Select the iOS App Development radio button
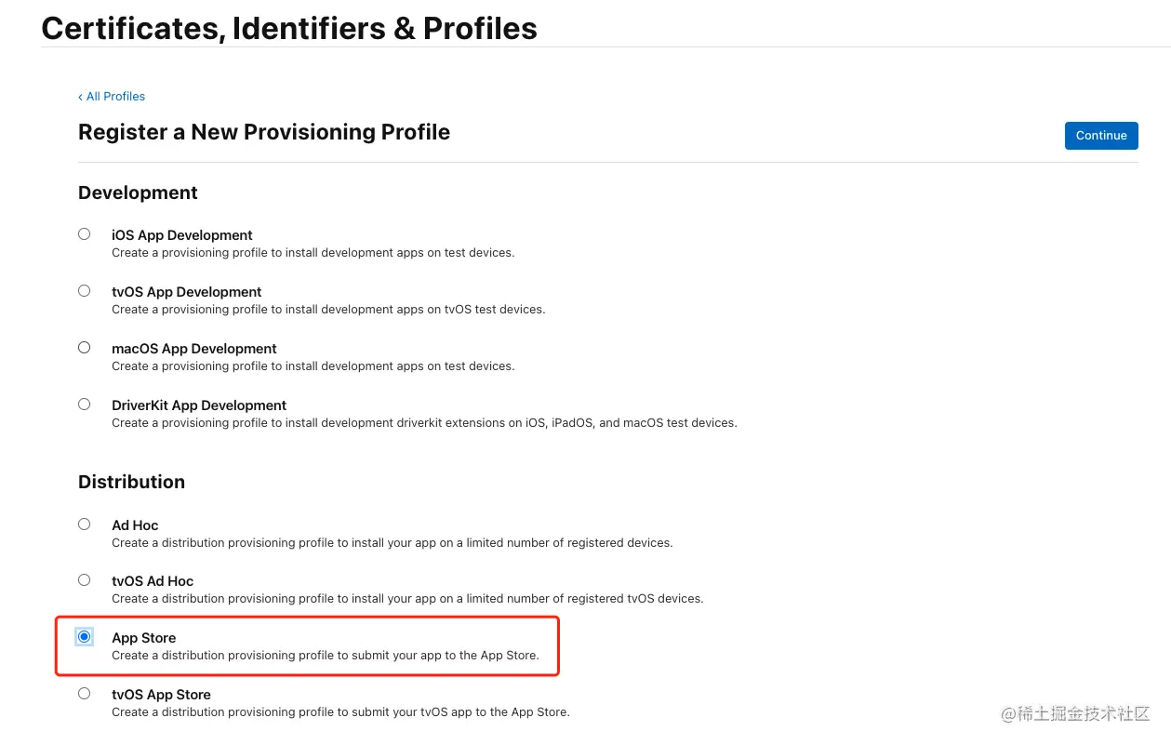Viewport: 1171px width, 744px height. (85, 234)
